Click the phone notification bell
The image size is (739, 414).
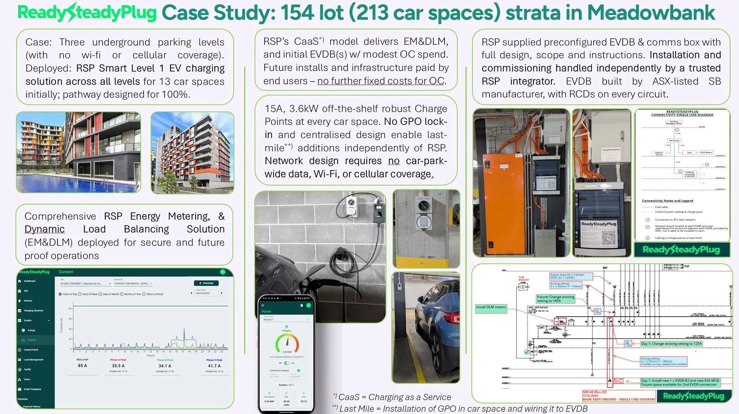302,305
